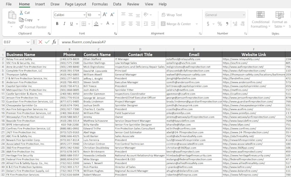Click the https://www.confires.com/ link cell

(x=253, y=128)
